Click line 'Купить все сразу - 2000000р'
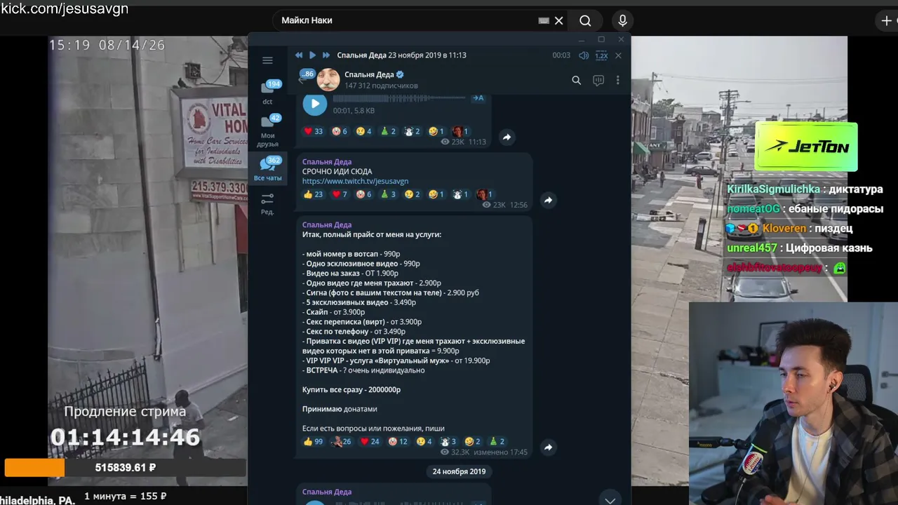 click(x=351, y=389)
